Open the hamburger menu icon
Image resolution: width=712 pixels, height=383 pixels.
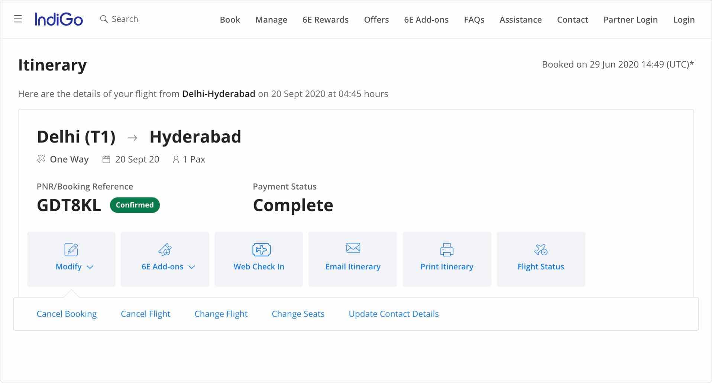(18, 19)
